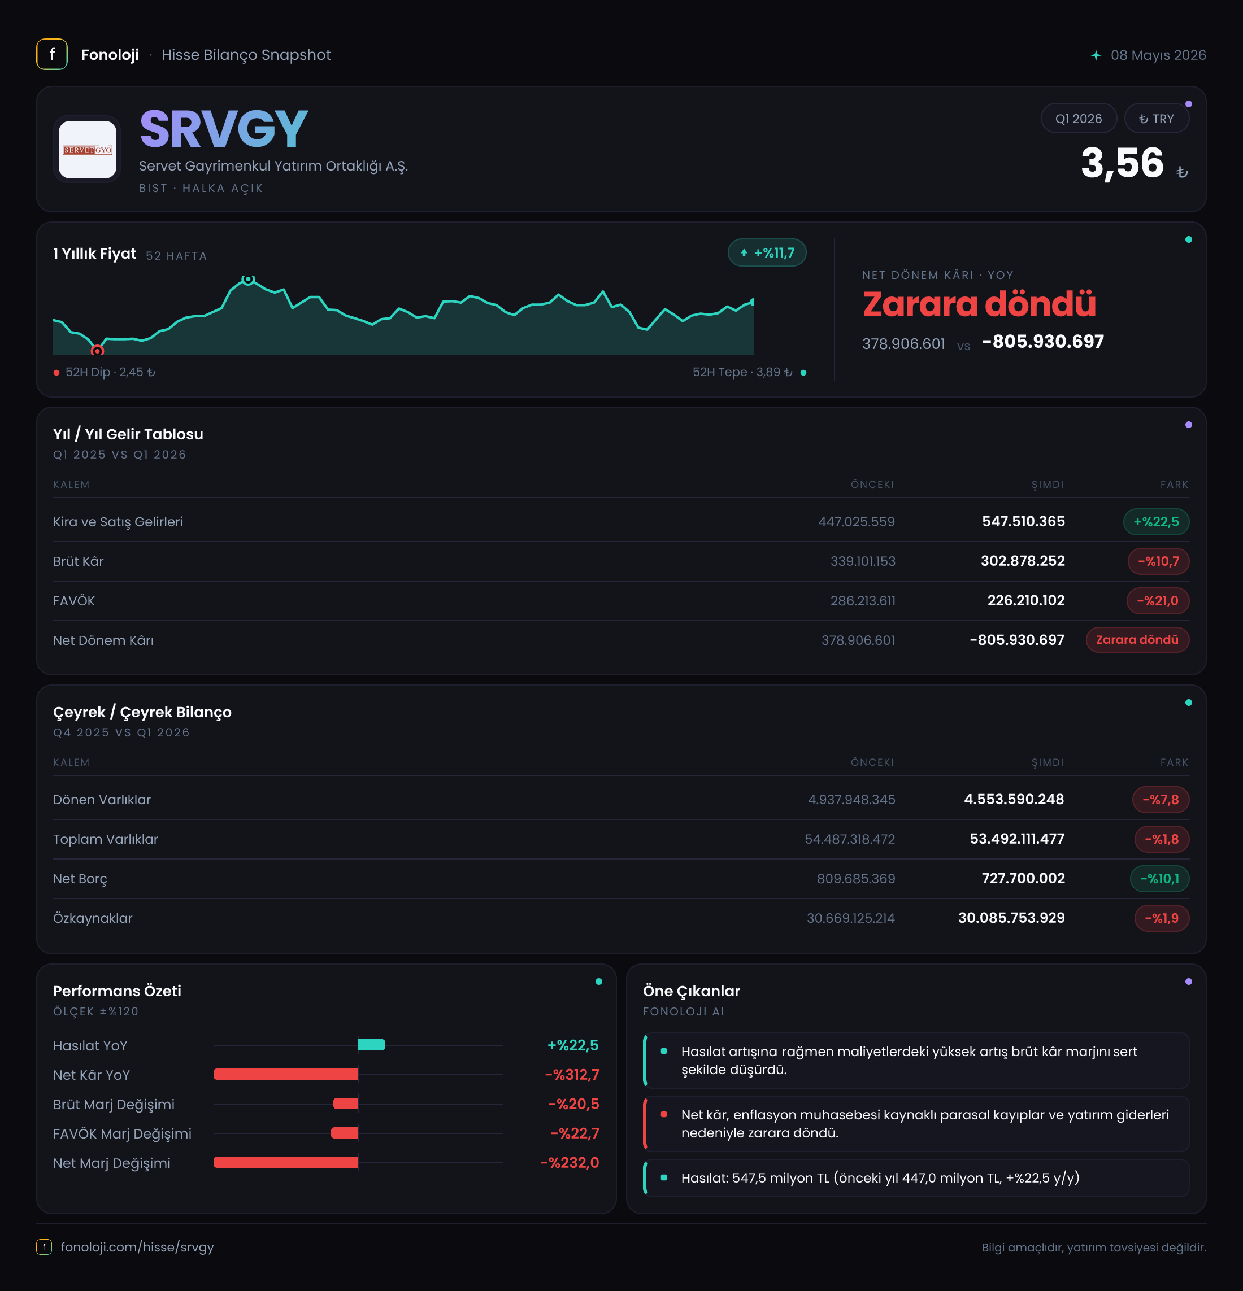Click the -%1,9 badge for Özkaynaklar

pyautogui.click(x=1161, y=918)
